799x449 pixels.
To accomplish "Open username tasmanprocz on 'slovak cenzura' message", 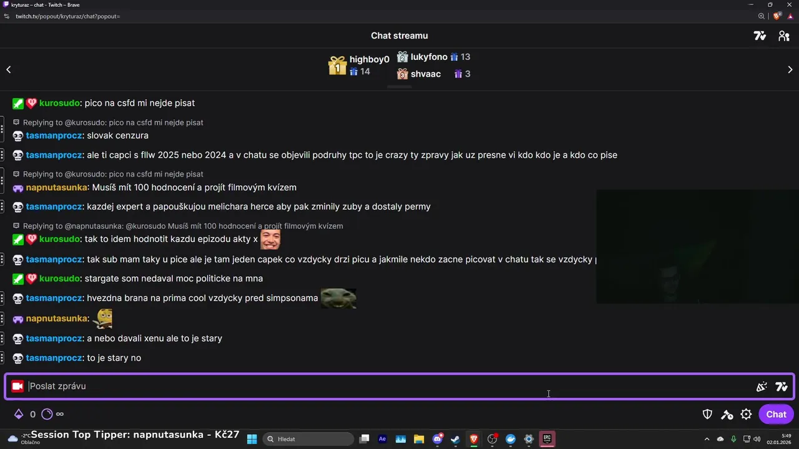I will pyautogui.click(x=54, y=136).
